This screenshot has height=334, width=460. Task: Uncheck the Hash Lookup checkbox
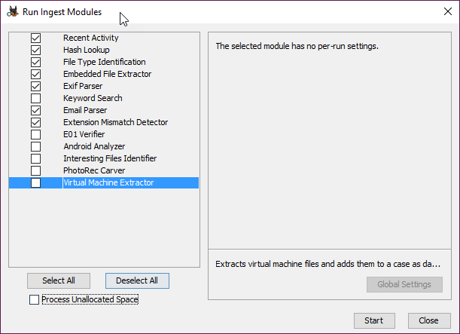pos(36,50)
